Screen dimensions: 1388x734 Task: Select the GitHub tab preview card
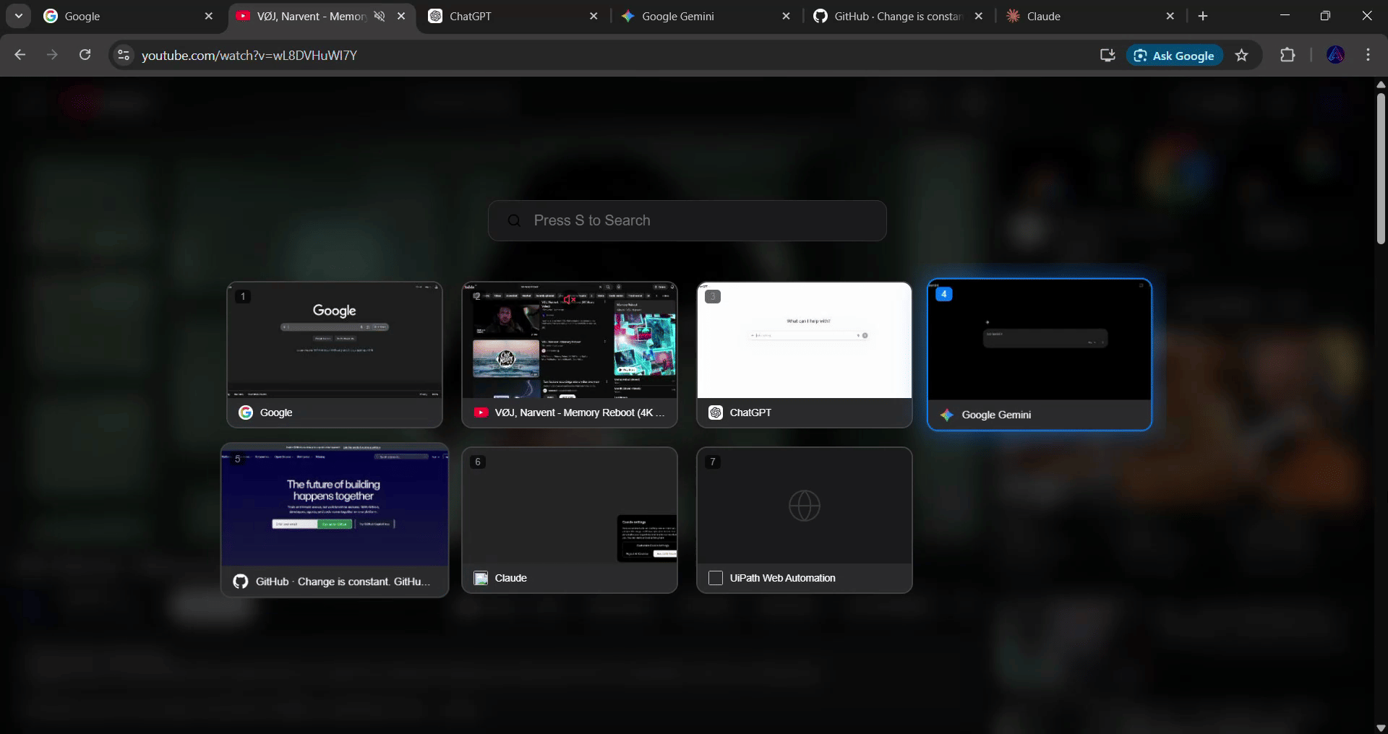click(334, 520)
